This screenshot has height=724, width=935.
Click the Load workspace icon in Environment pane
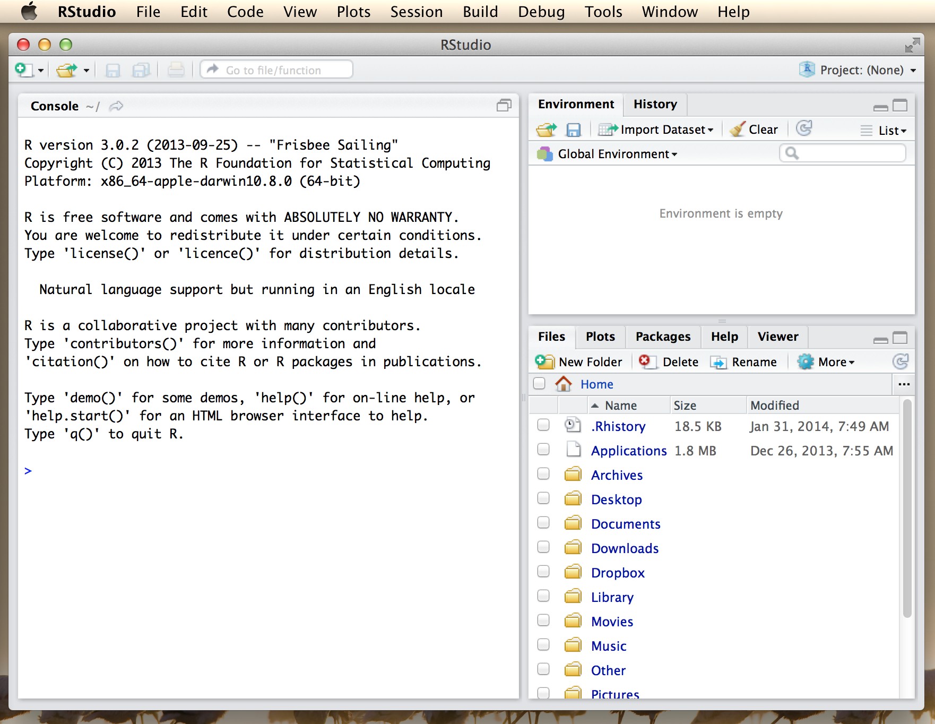coord(546,130)
